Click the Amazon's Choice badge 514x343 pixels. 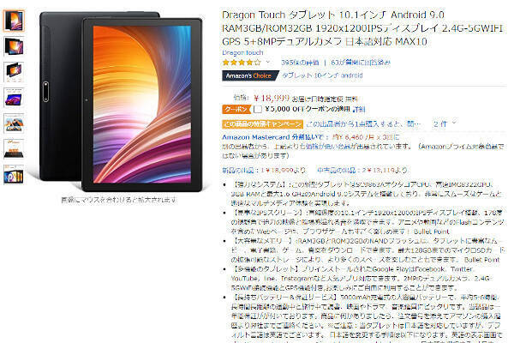pyautogui.click(x=249, y=75)
